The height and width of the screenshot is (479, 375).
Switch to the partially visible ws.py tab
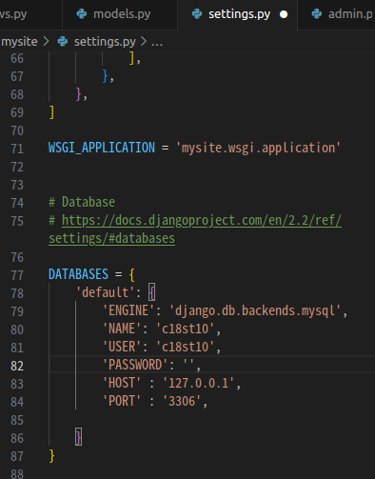pyautogui.click(x=30, y=14)
